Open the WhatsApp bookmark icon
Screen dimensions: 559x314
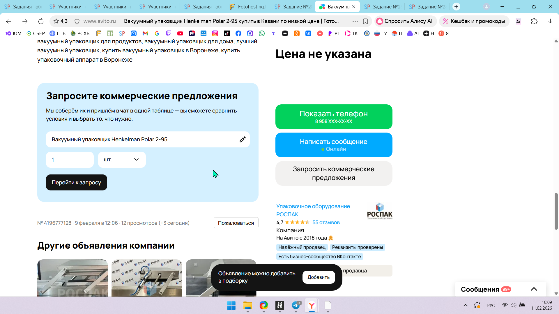pos(262,33)
